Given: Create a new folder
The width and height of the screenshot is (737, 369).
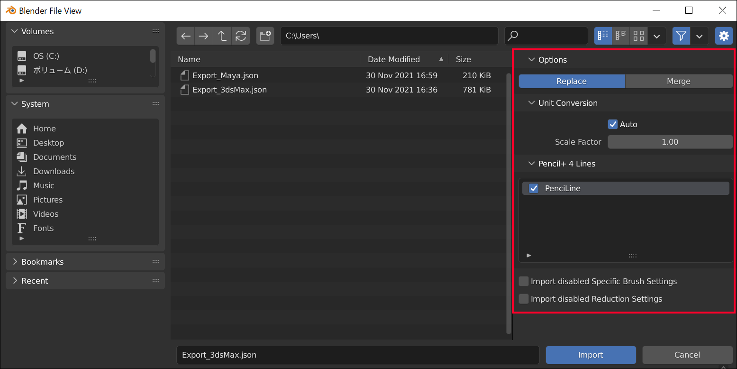Looking at the screenshot, I should click(265, 36).
